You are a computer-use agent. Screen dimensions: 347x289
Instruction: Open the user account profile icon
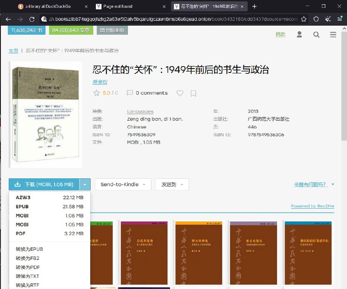tap(299, 35)
